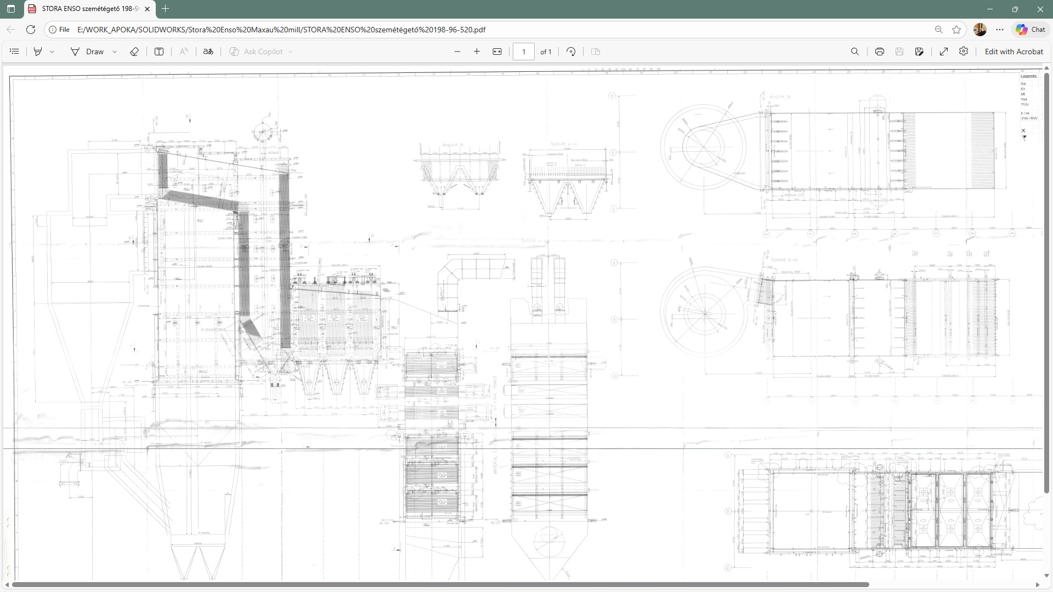1053x592 pixels.
Task: Open the table of contents panel
Action: tap(15, 52)
